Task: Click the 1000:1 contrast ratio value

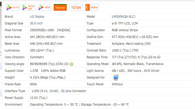Action: pyautogui.click(x=125, y=50)
